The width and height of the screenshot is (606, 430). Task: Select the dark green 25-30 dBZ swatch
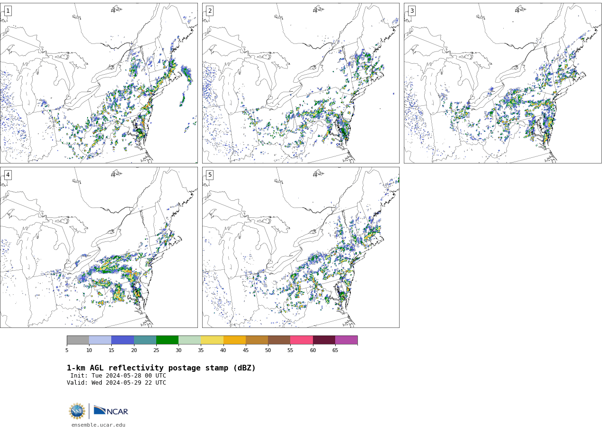coord(167,340)
